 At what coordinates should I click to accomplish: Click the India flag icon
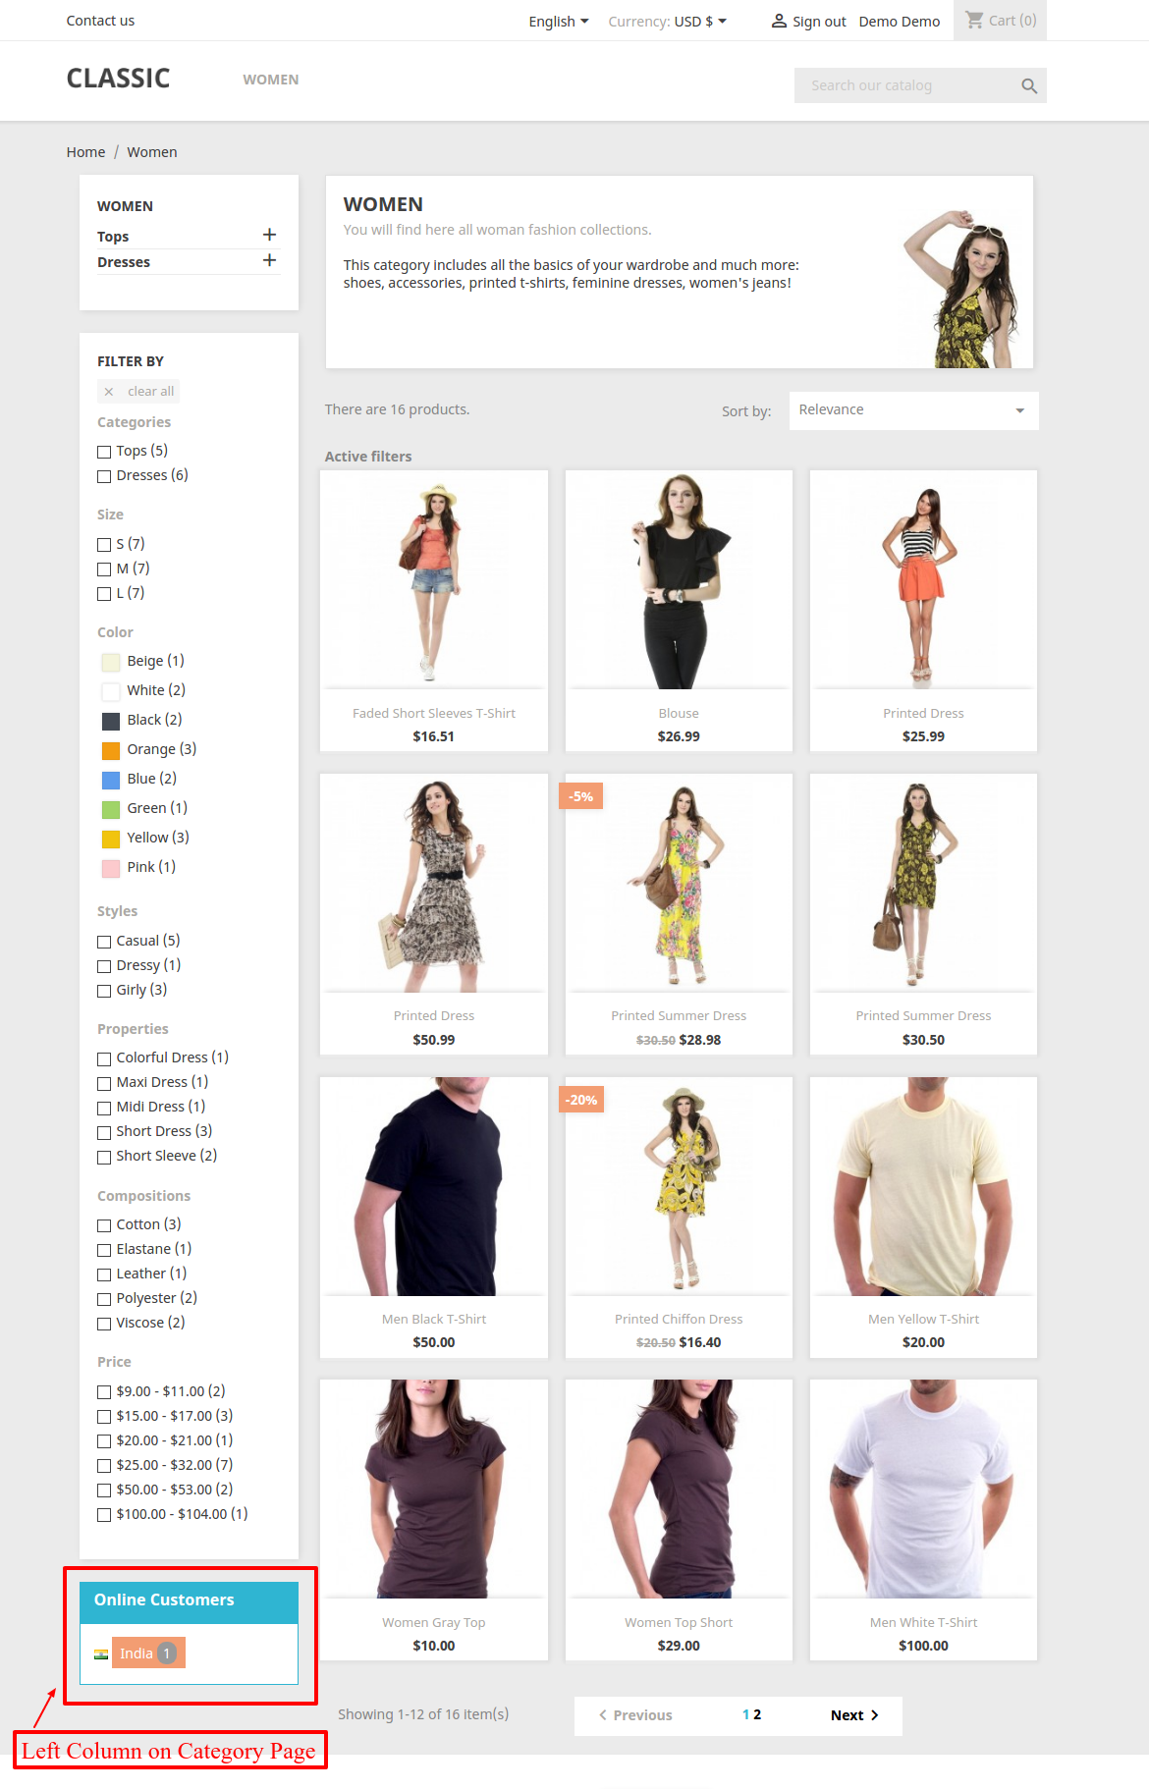coord(101,1654)
